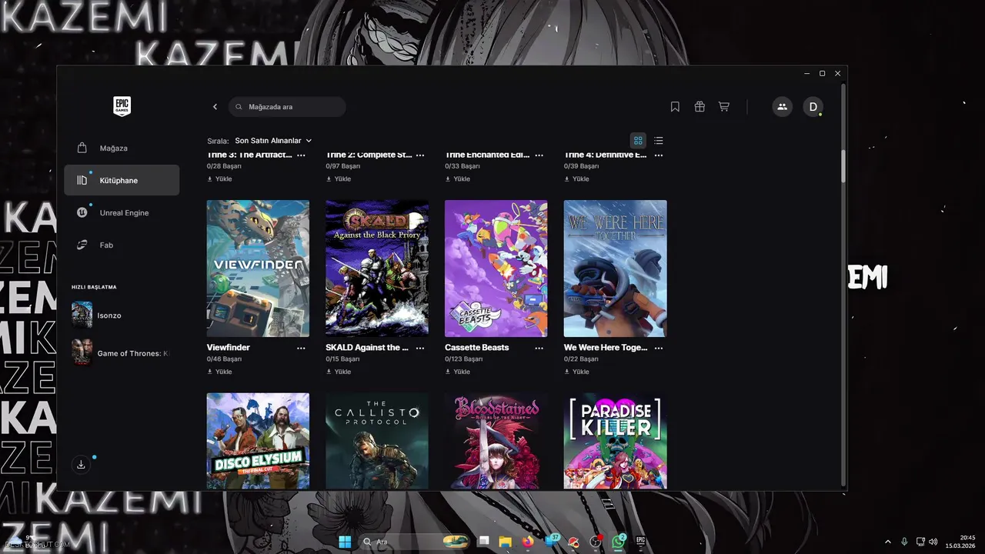Click Yükle text under Cassette Beasts
Screen dimensions: 985x554
tap(462, 372)
